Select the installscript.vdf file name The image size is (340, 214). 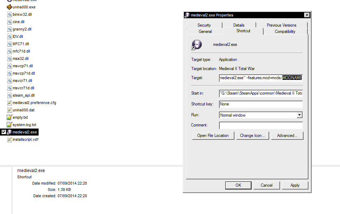[25, 139]
